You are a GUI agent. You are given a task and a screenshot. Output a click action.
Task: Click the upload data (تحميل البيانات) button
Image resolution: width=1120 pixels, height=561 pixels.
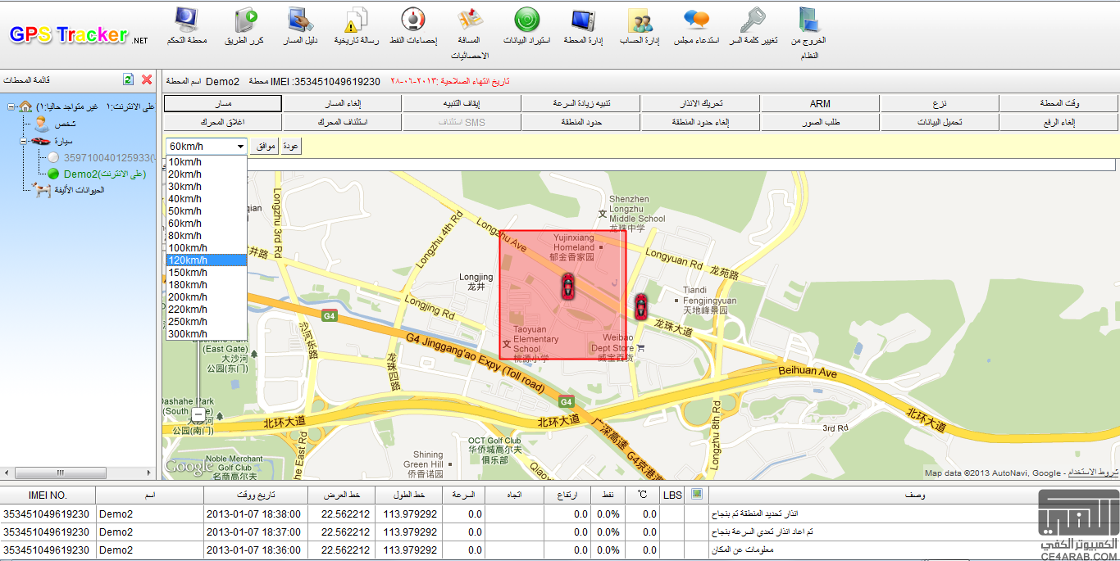[x=940, y=122]
